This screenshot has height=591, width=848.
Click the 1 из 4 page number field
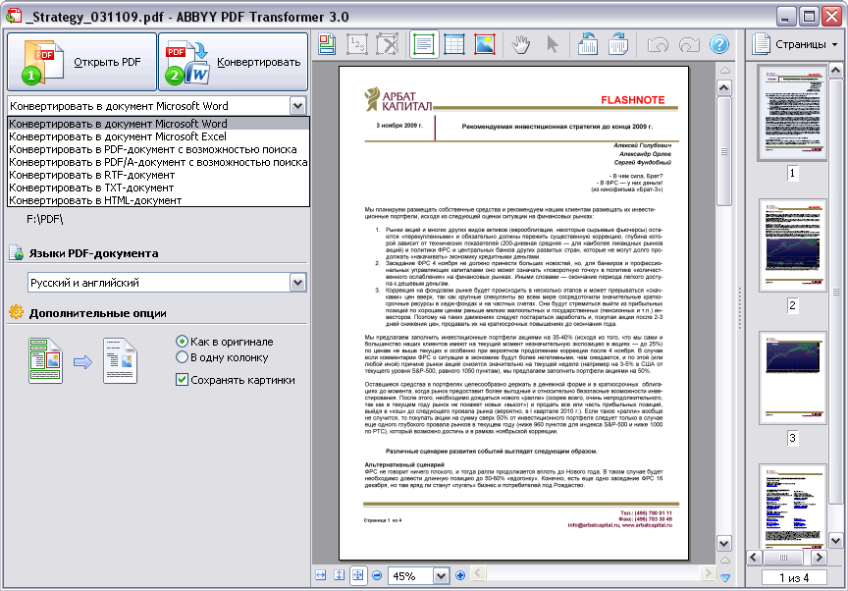pyautogui.click(x=794, y=577)
